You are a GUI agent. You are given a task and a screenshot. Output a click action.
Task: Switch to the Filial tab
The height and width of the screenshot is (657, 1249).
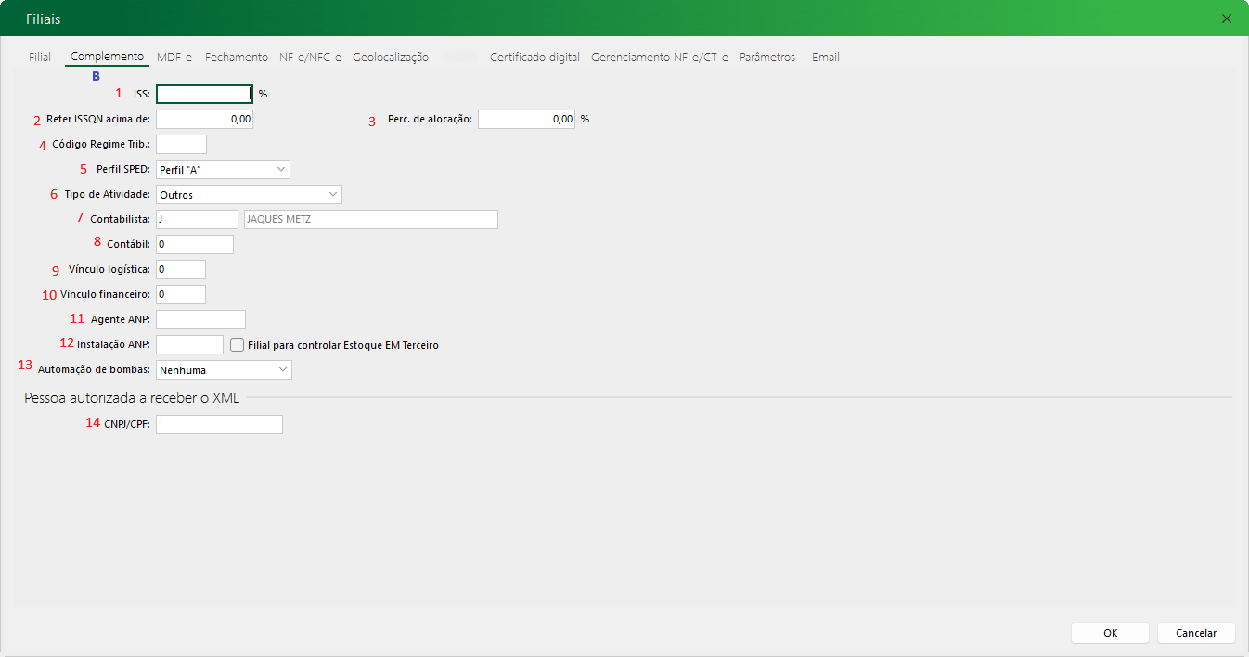pos(40,58)
